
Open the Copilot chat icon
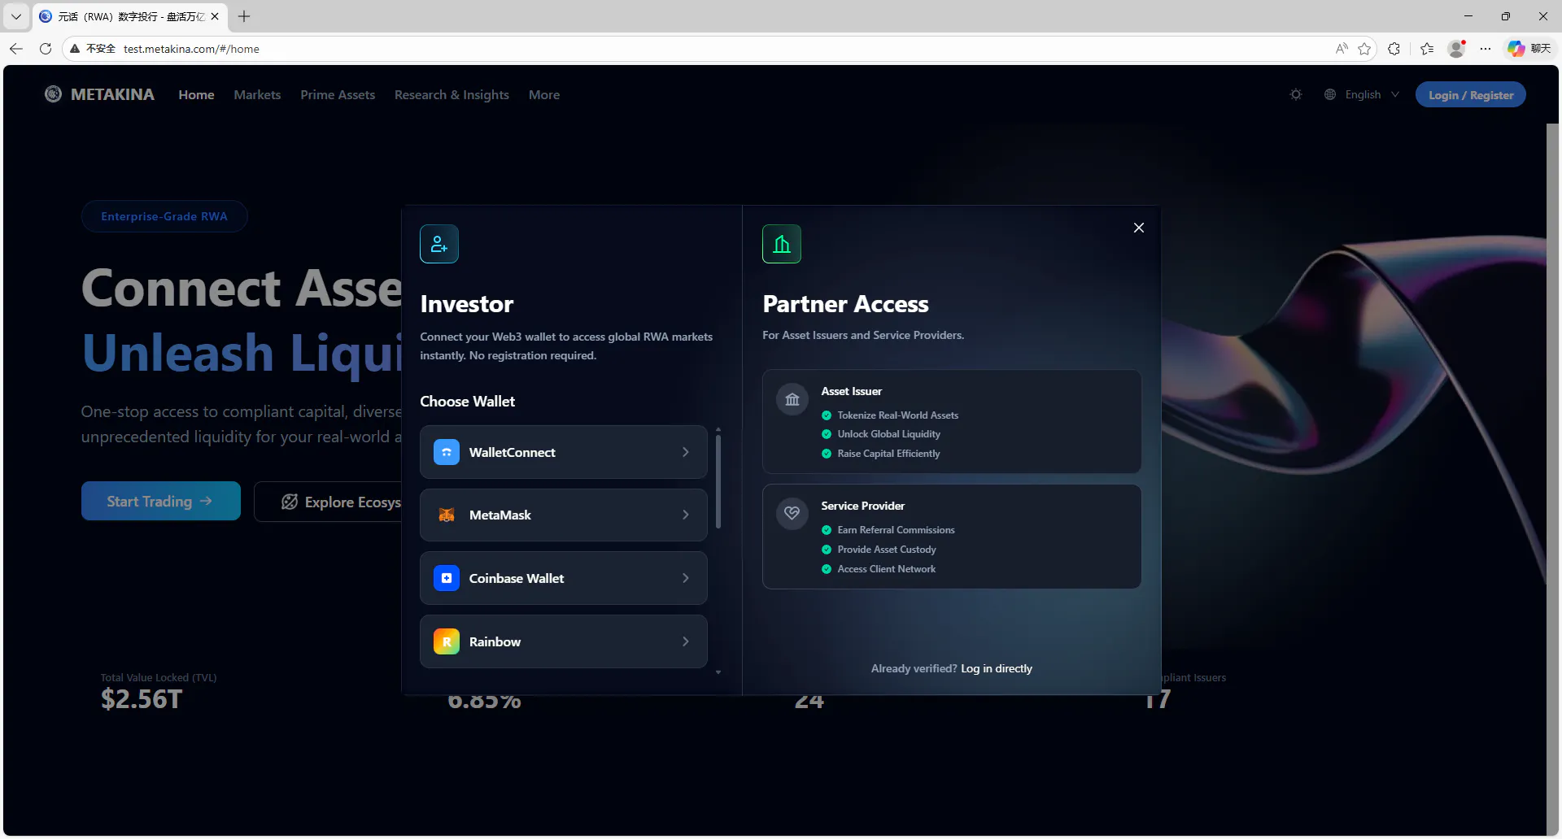[x=1516, y=49]
